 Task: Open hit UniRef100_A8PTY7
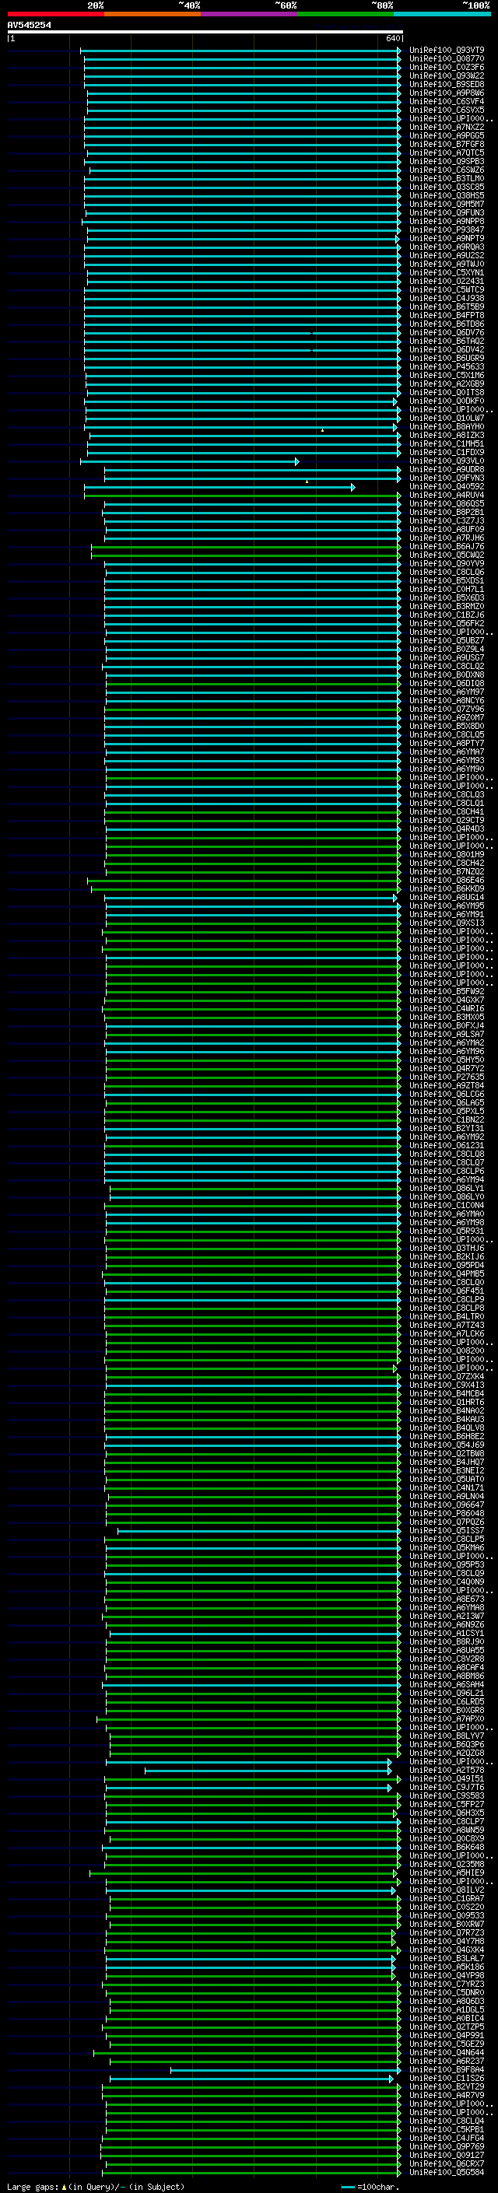tap(447, 743)
